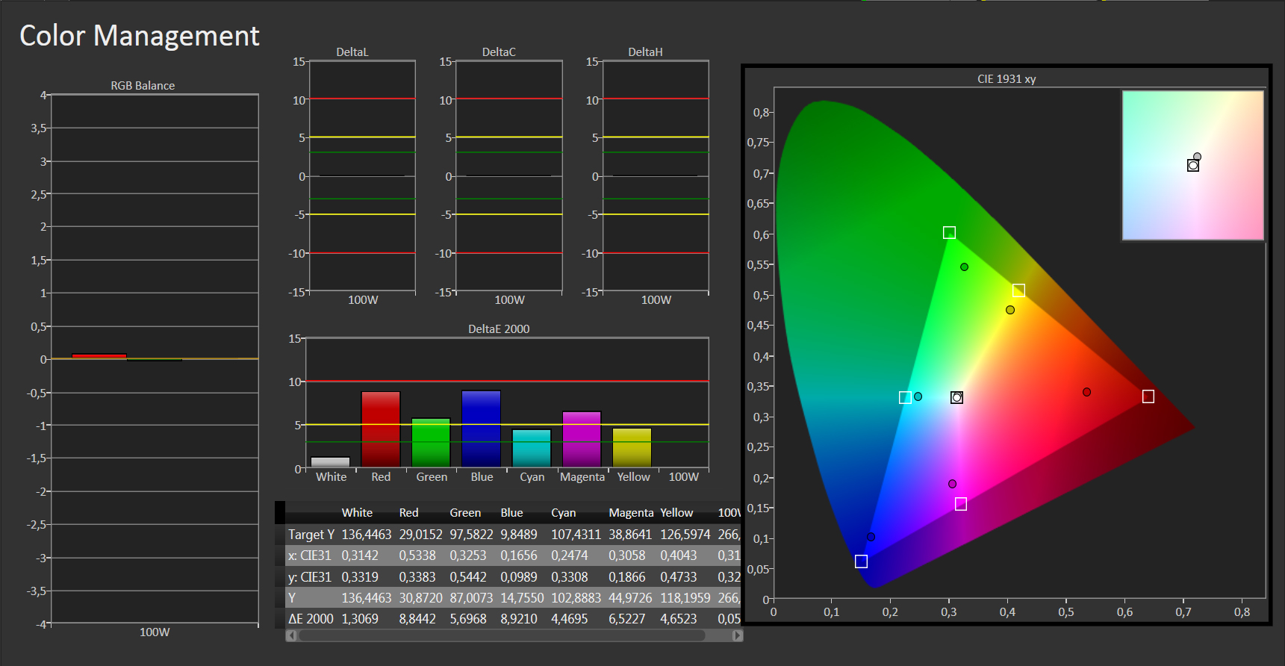This screenshot has height=666, width=1285.
Task: Select the White bar in DeltaE 2000 chart
Action: point(330,462)
